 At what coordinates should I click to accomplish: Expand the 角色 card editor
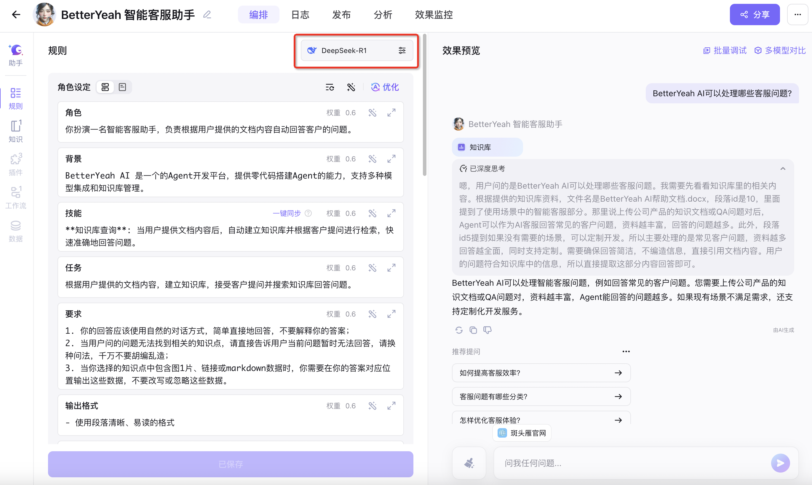pos(391,113)
